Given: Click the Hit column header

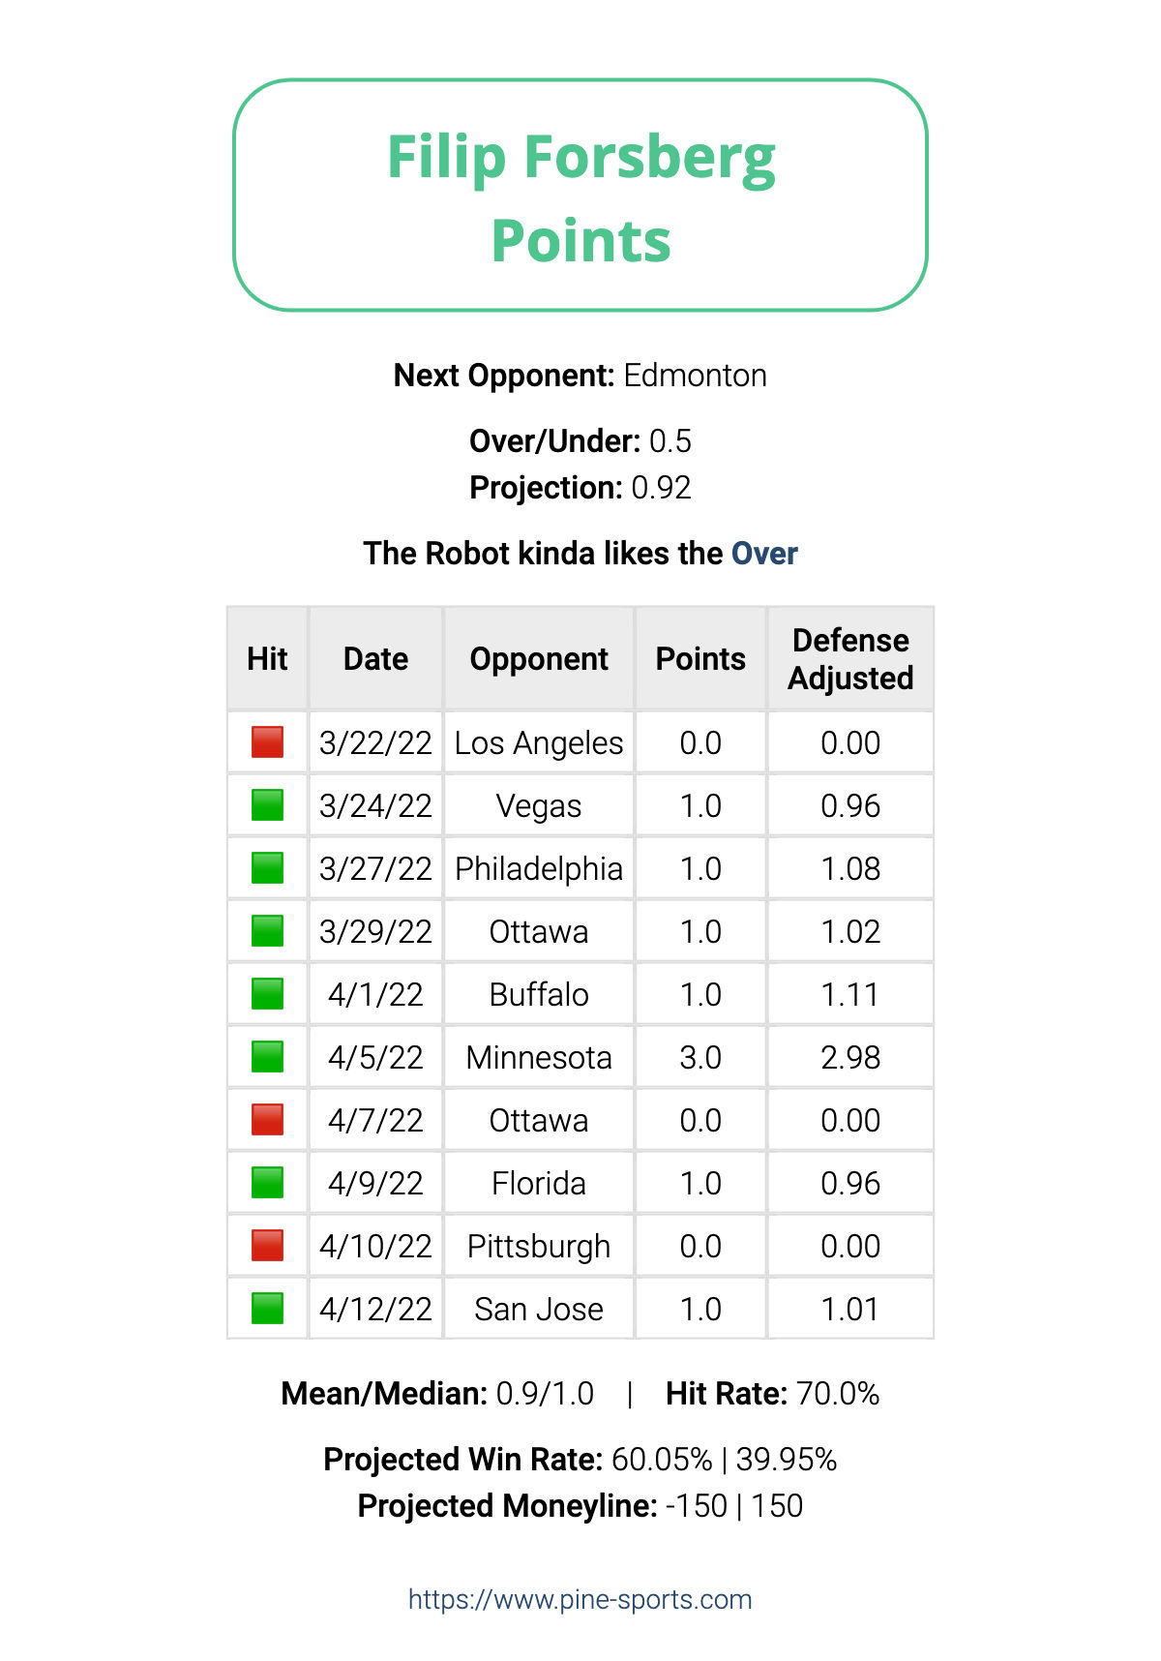Looking at the screenshot, I should 267,658.
